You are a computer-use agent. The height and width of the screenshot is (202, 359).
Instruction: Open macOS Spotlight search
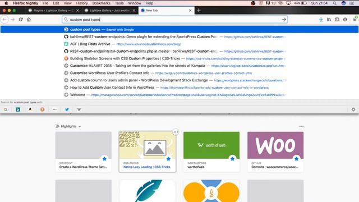334,3
